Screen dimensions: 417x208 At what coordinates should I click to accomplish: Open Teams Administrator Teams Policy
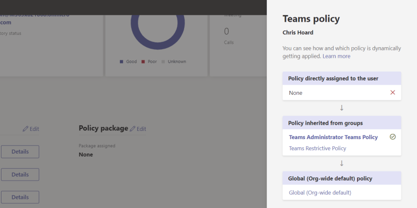333,137
